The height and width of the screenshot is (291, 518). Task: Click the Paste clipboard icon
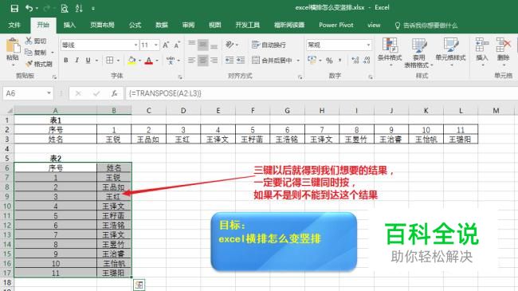tap(13, 45)
